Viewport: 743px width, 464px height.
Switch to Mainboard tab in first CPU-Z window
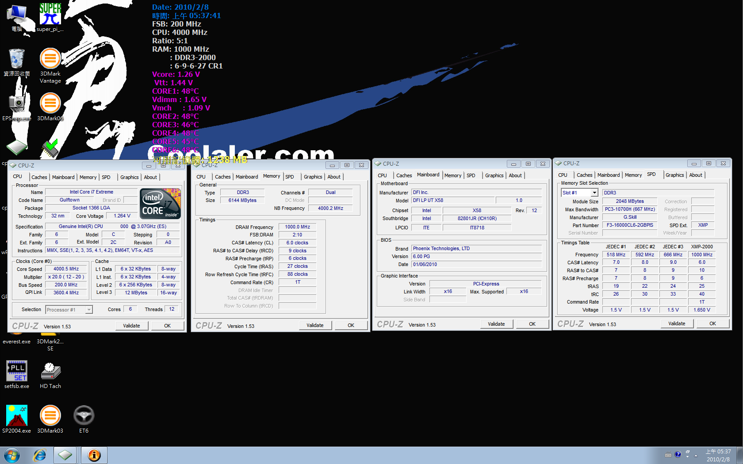(x=63, y=177)
